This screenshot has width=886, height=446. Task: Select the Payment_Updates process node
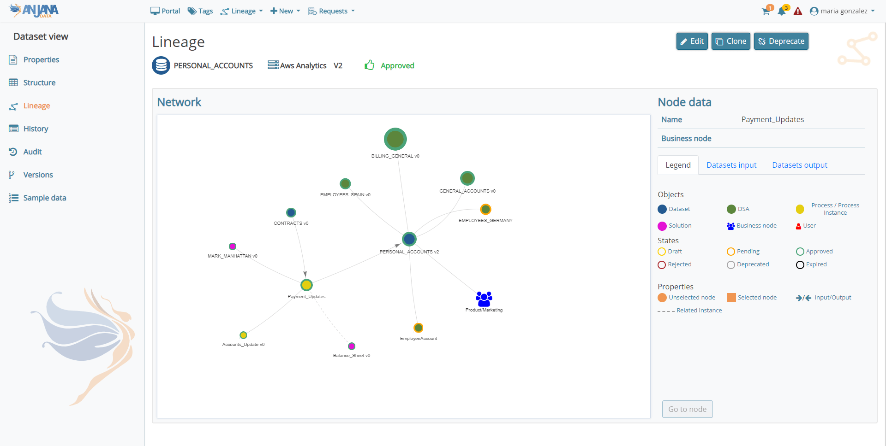[306, 285]
